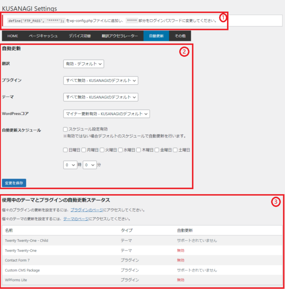Open the minute (分) dropdown

coord(89,165)
